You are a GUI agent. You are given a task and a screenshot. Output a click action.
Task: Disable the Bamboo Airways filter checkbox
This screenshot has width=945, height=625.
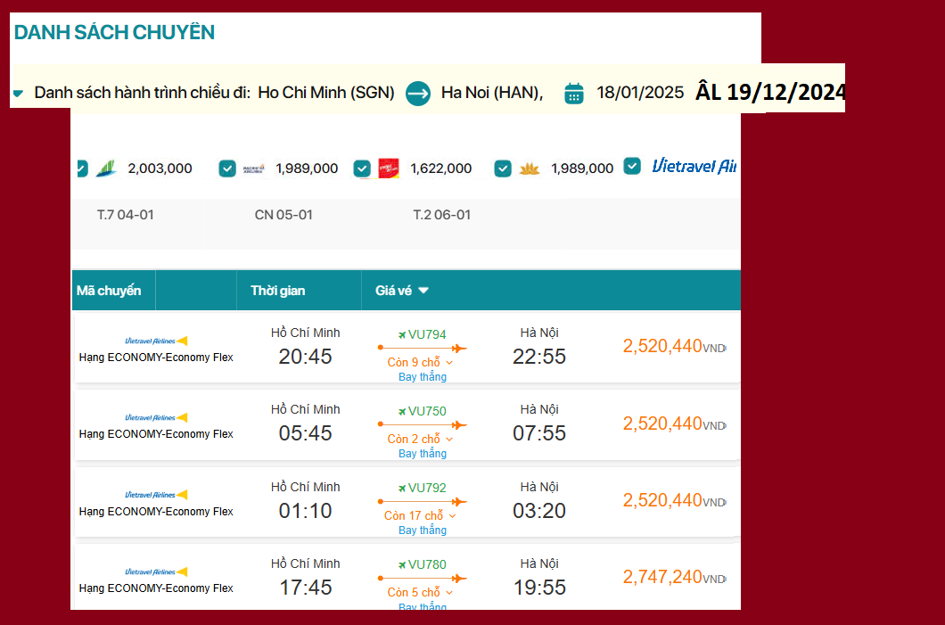coord(81,167)
